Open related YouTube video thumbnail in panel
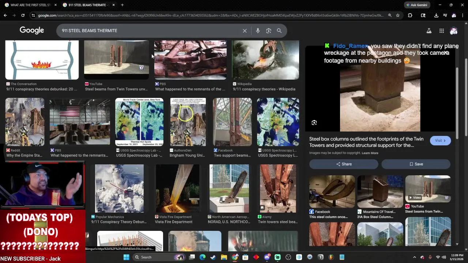 tap(428, 189)
